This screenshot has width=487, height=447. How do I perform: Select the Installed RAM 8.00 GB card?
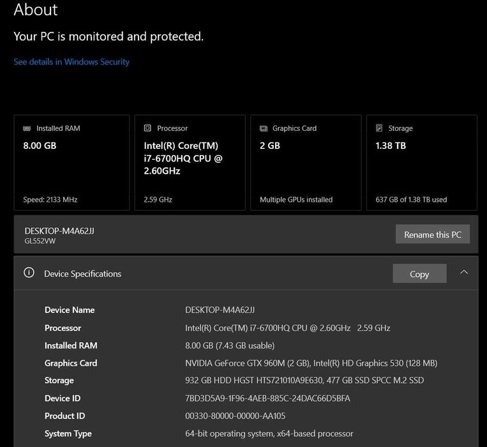(x=71, y=163)
